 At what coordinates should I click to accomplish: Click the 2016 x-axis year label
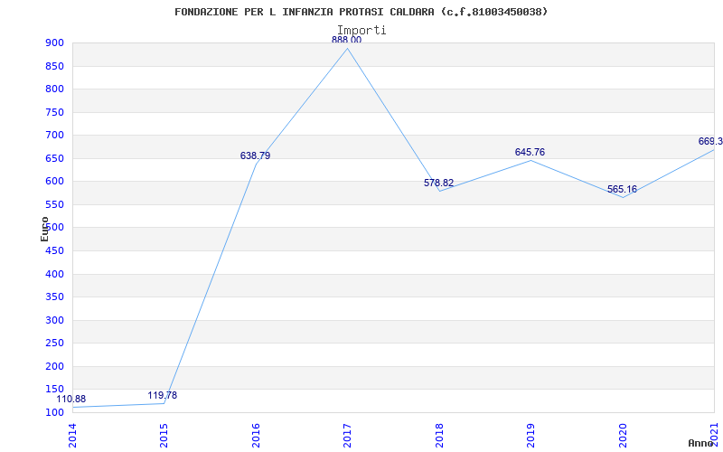[256, 436]
